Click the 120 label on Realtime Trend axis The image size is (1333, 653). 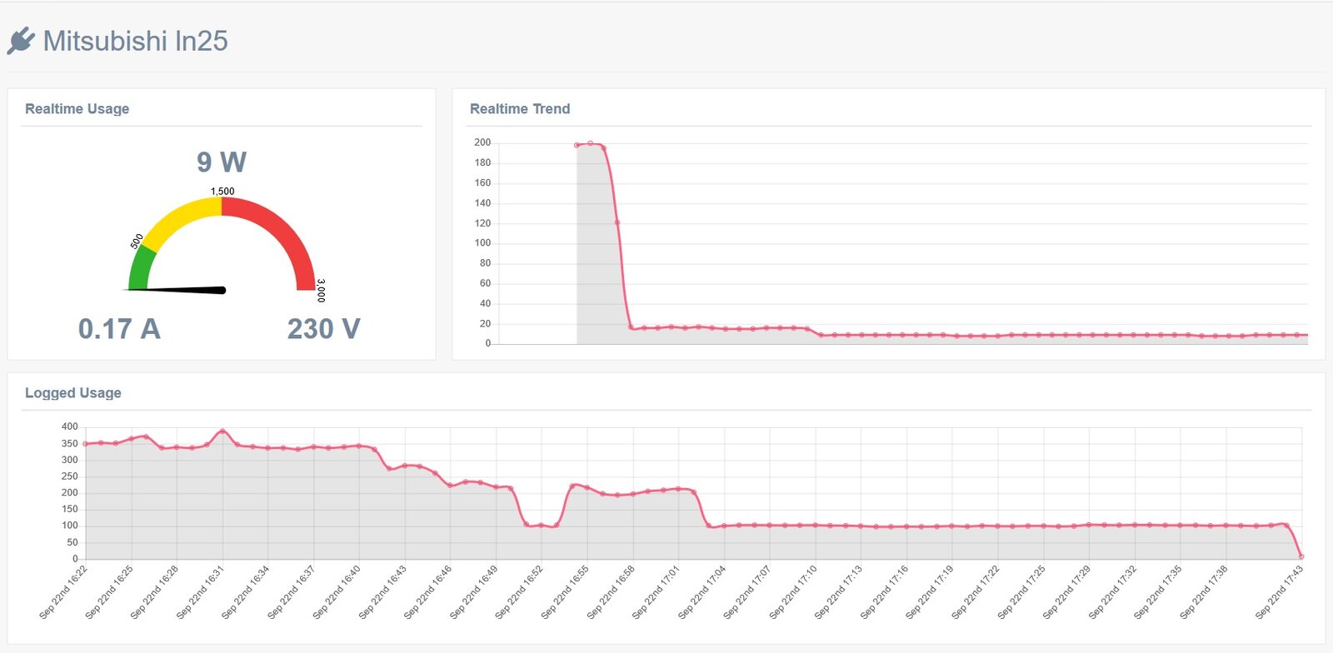pos(482,223)
